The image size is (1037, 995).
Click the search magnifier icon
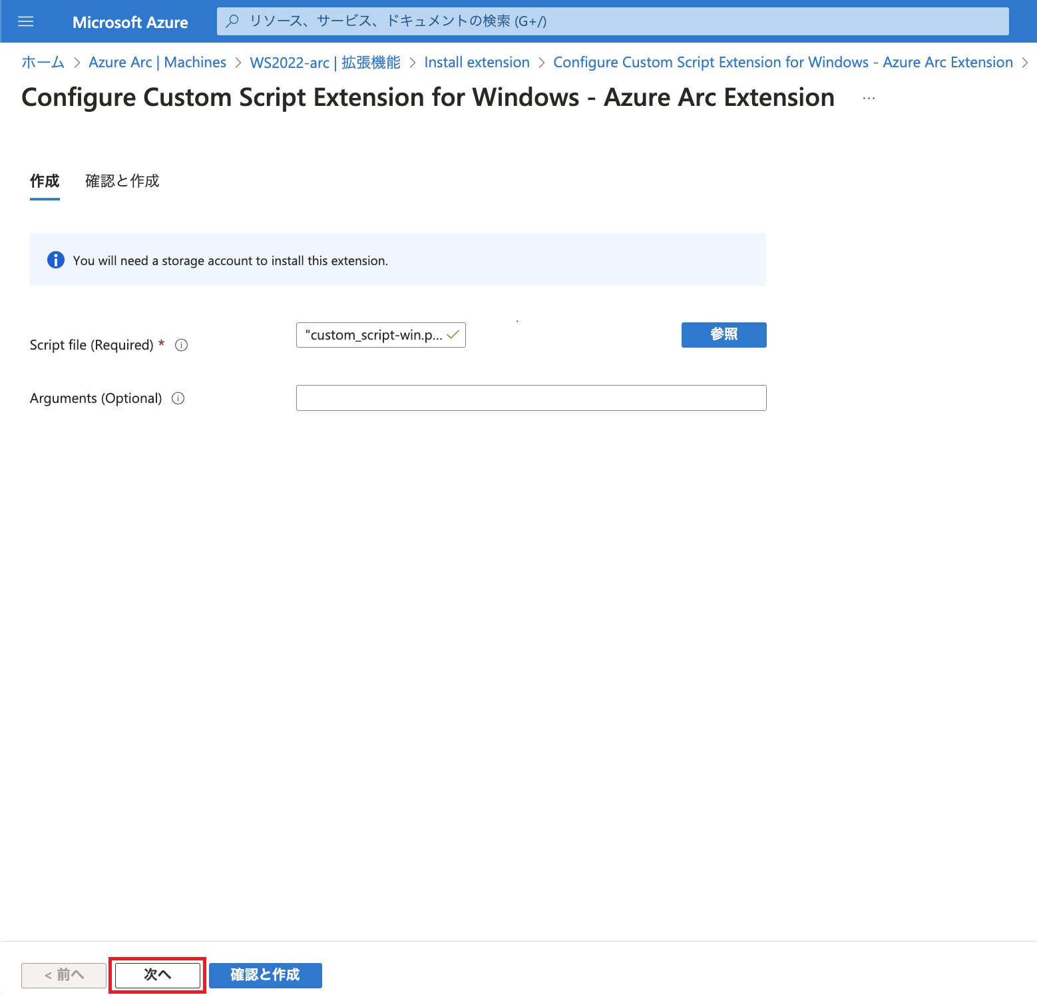coord(232,21)
